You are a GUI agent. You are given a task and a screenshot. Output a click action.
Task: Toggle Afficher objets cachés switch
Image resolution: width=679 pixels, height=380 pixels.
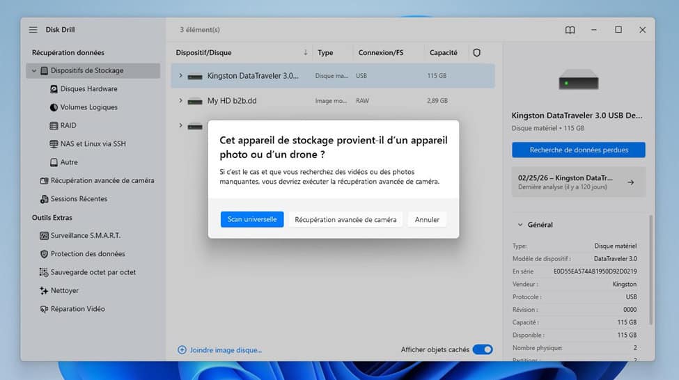[483, 349]
